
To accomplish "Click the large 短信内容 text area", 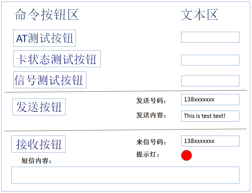I will coord(125,175).
